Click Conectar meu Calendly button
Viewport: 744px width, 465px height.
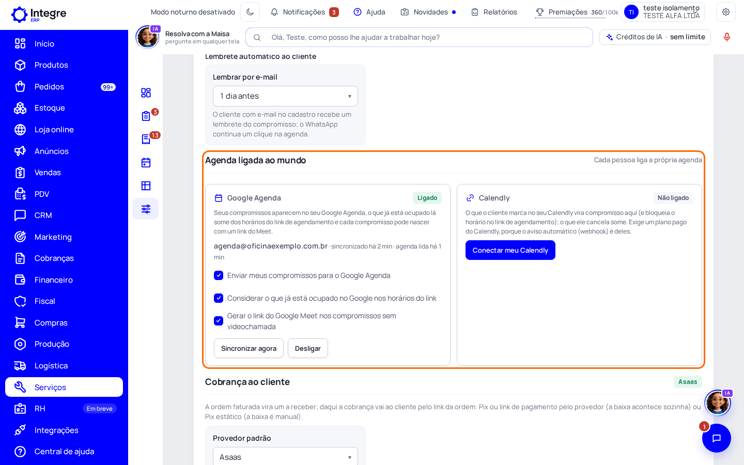coord(510,250)
